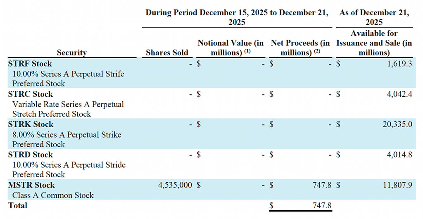Screen dimensions: 423x219
Task: Click the STRF Stock row label
Action: click(x=31, y=64)
